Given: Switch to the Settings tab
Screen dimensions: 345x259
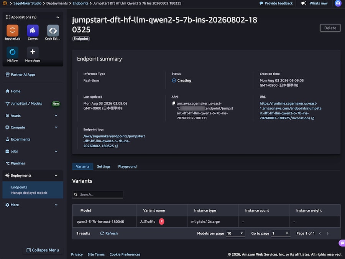Looking at the screenshot, I should [103, 166].
